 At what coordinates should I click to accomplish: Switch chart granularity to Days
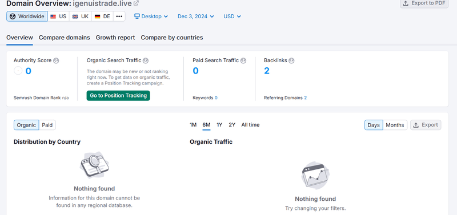[x=374, y=125]
